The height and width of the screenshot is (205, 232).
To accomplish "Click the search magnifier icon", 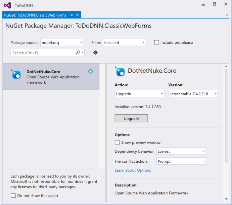I will pos(78,53).
